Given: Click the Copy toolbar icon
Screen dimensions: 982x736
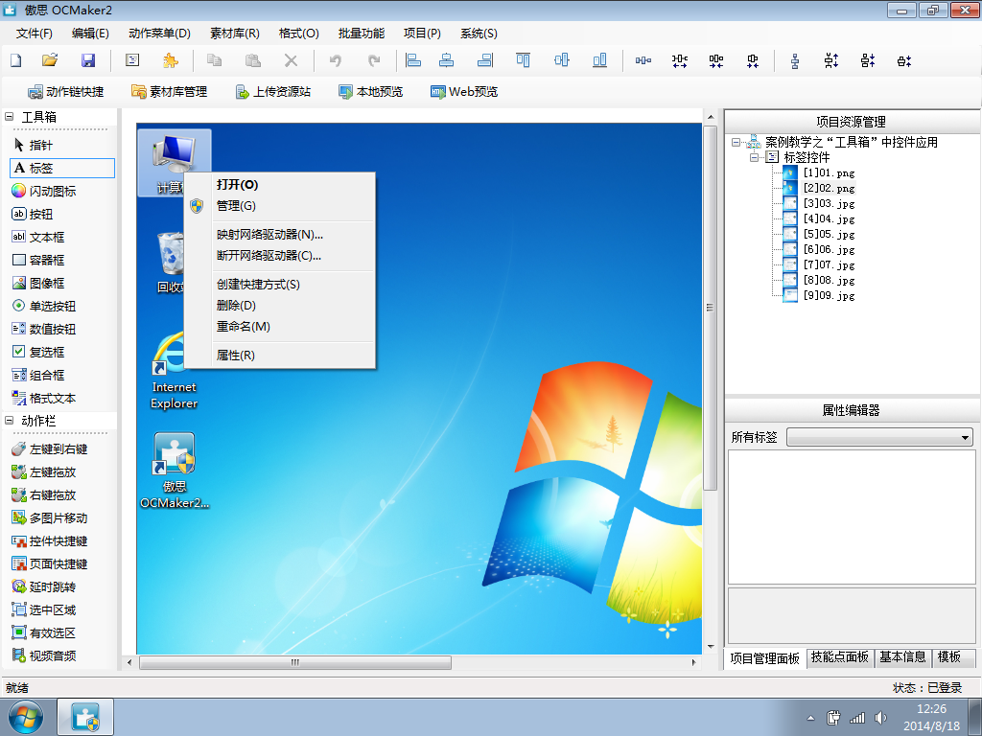Looking at the screenshot, I should coord(214,60).
